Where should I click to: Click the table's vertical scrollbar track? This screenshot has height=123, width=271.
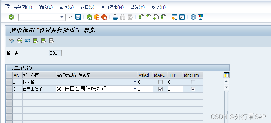click(x=226, y=107)
